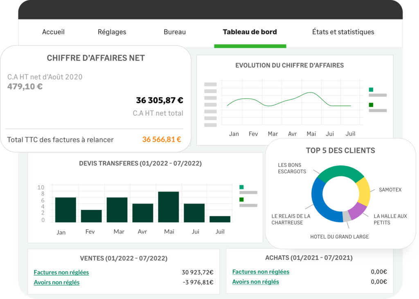
Task: Go to the Bureau tab
Action: [x=175, y=32]
